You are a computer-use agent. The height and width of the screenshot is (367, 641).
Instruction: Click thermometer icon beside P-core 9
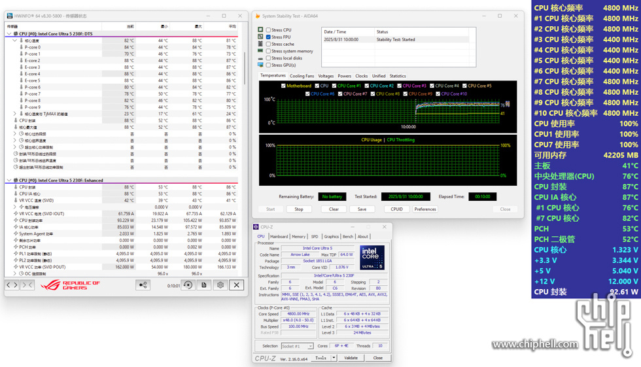tap(21, 107)
